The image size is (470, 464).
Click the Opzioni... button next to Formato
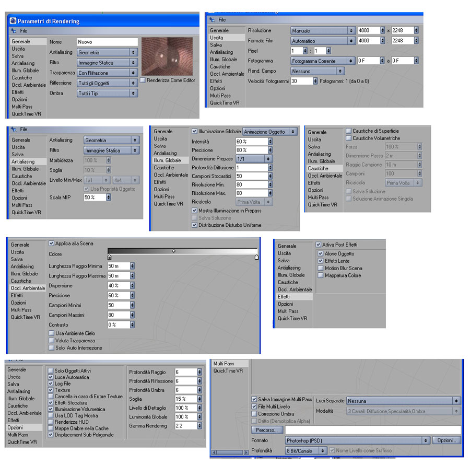coord(446,440)
